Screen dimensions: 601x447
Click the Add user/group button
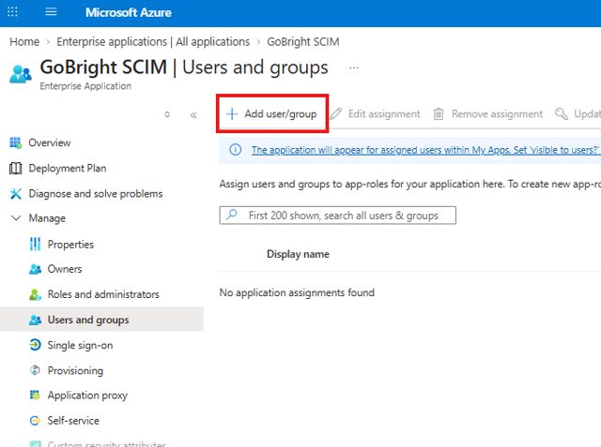pos(272,113)
